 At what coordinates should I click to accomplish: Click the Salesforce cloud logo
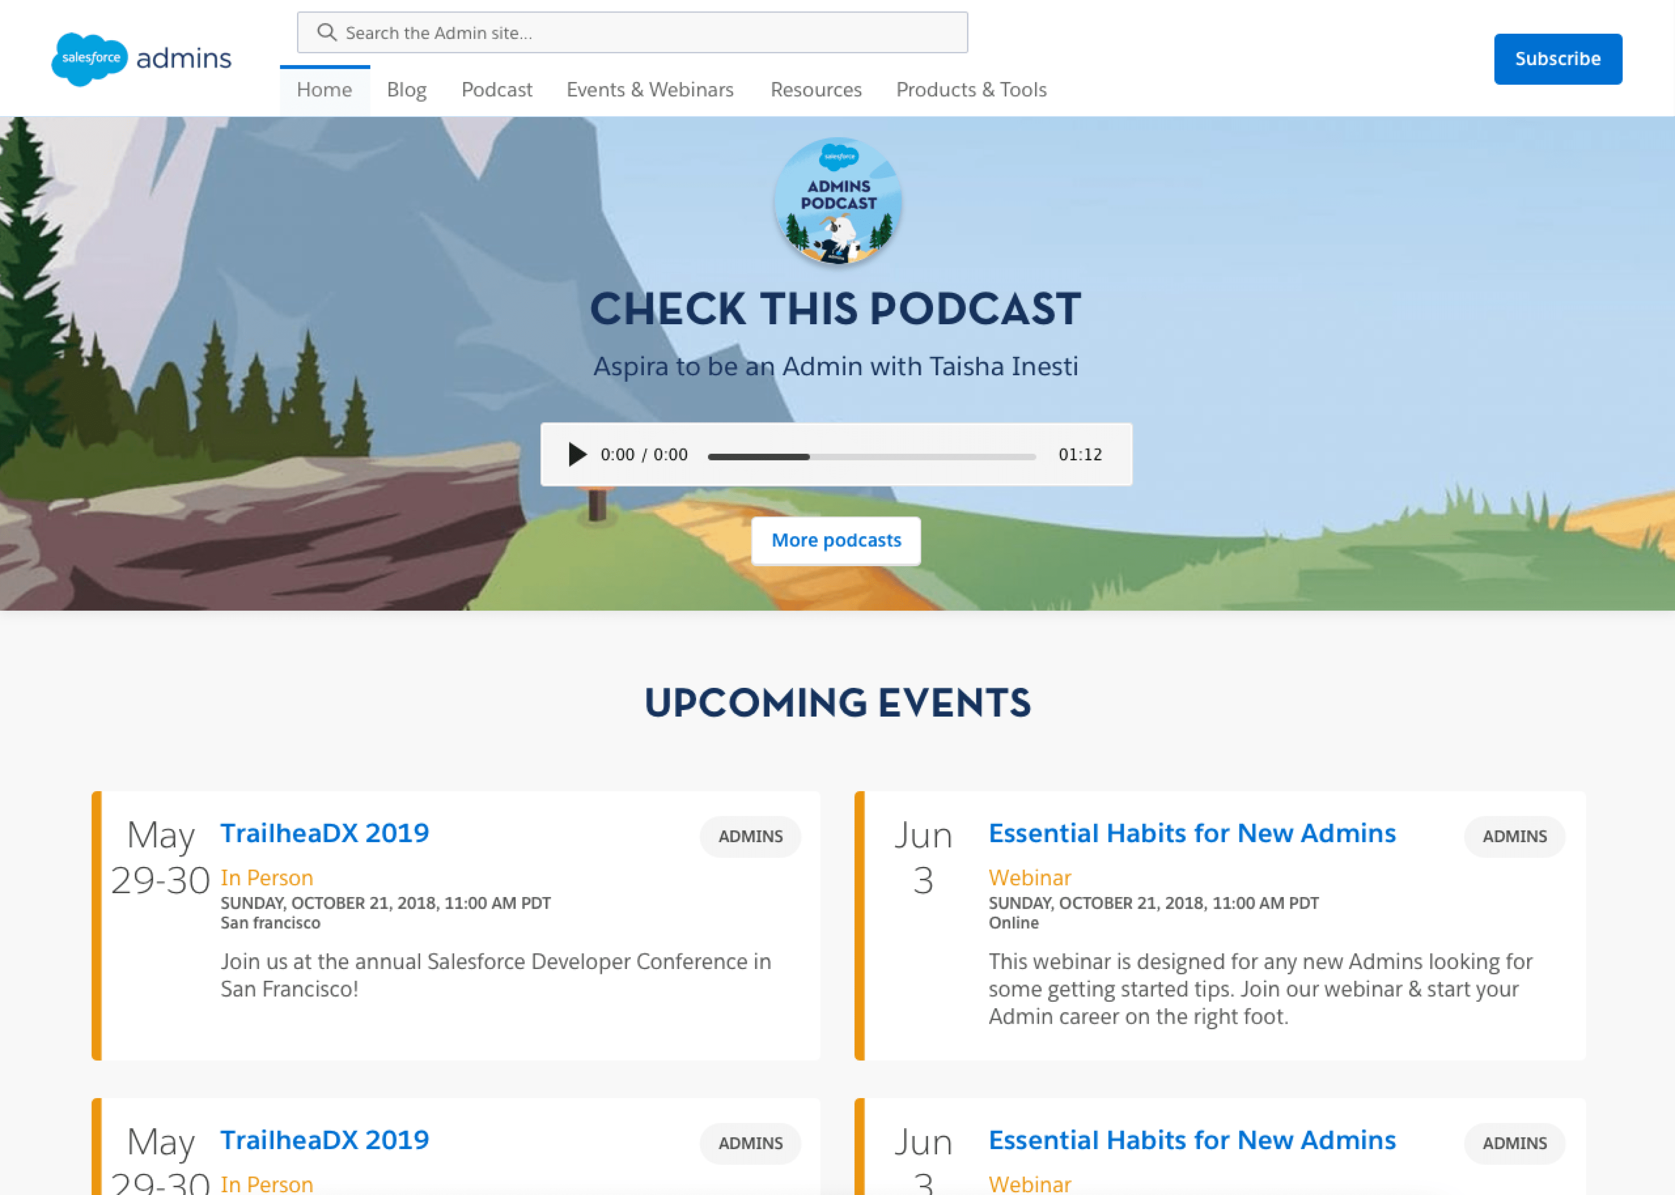(x=89, y=59)
